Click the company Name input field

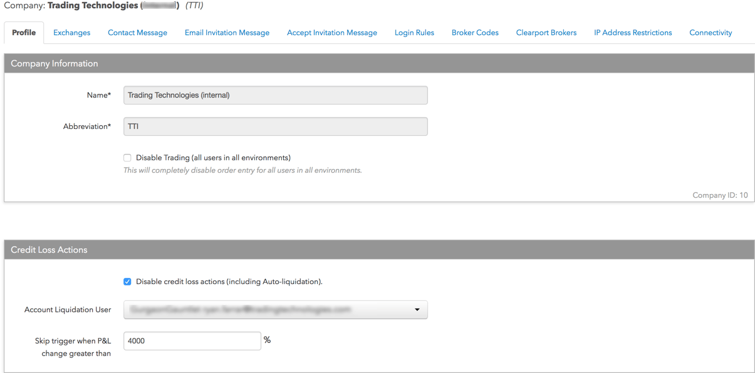[276, 95]
